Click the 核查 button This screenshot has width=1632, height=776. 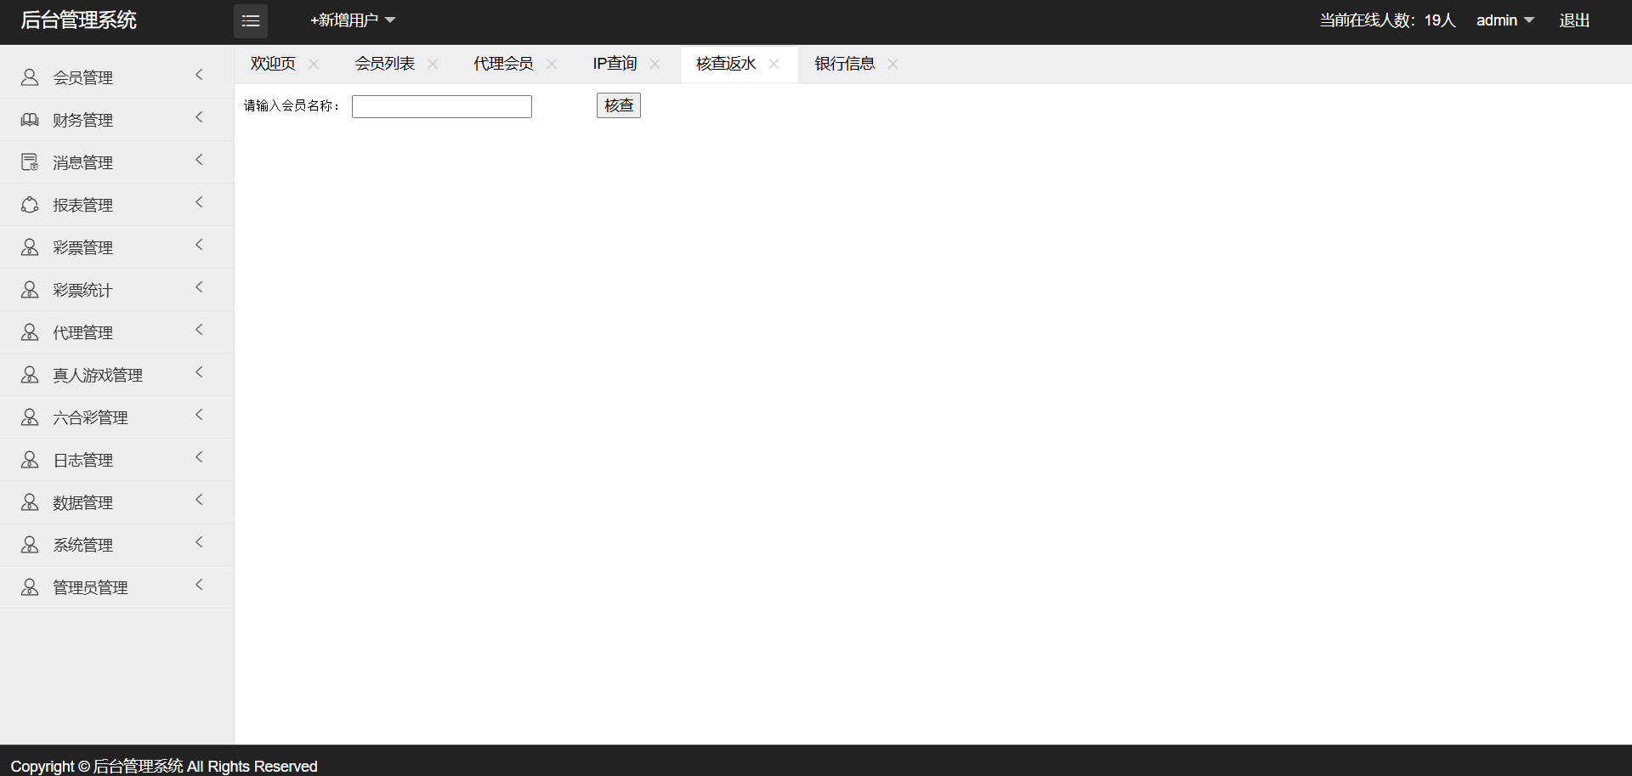coord(618,105)
